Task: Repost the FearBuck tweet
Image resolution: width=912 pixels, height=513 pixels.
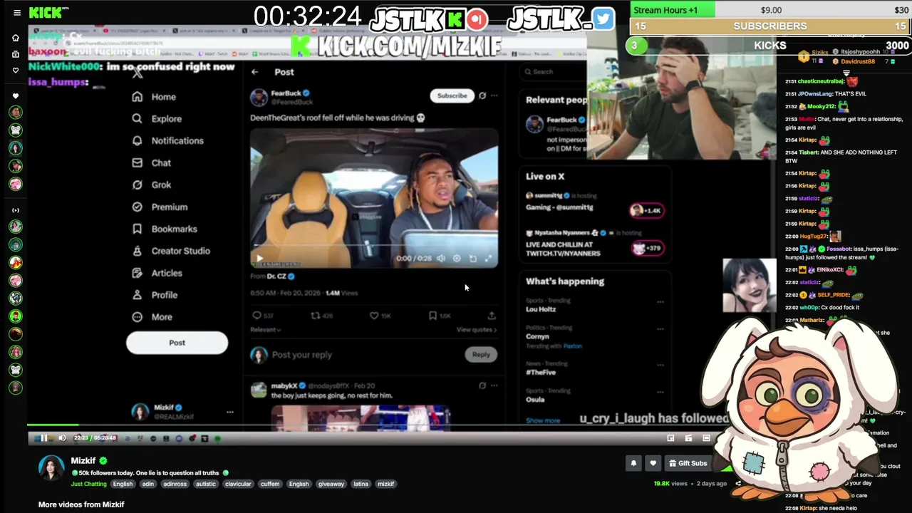Action: tap(315, 315)
